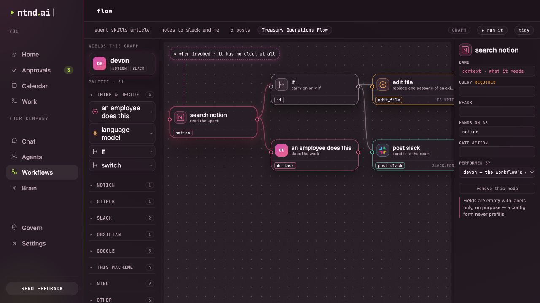This screenshot has height=303, width=540.
Task: Click the remove this node button
Action: click(497, 189)
